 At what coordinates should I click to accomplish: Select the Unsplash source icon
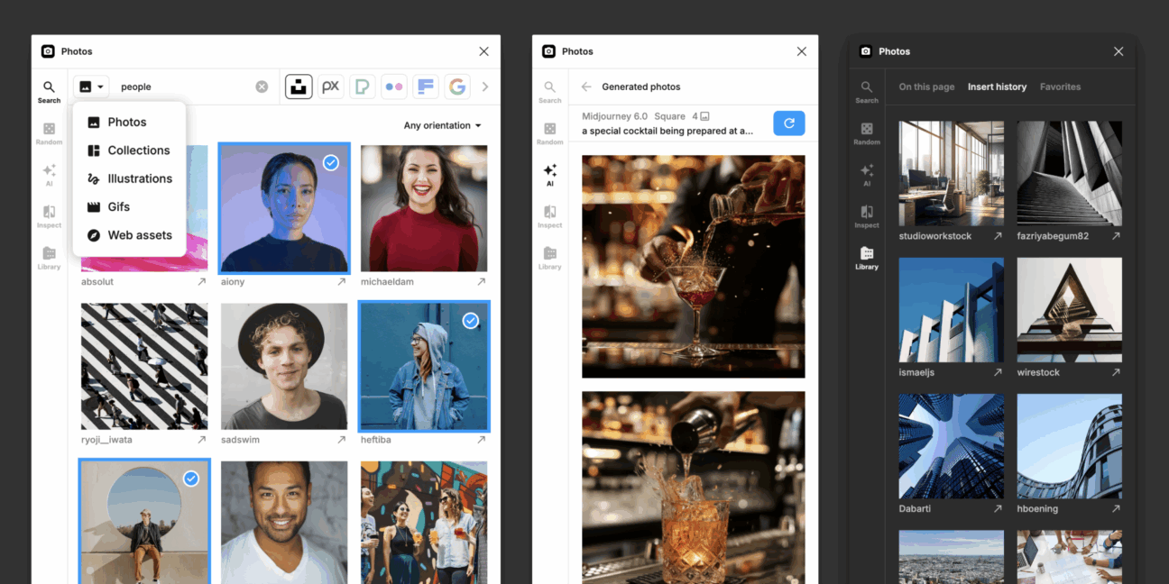[x=299, y=87]
